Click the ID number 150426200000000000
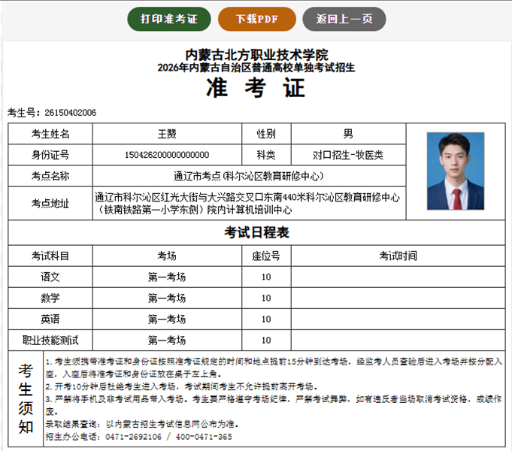Viewport: 512px width, 451px height. [x=167, y=155]
